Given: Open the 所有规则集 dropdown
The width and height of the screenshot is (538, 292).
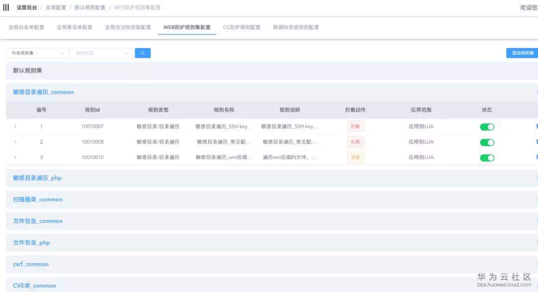Looking at the screenshot, I should point(37,53).
